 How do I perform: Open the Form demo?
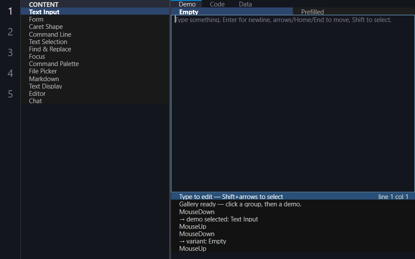click(x=95, y=19)
